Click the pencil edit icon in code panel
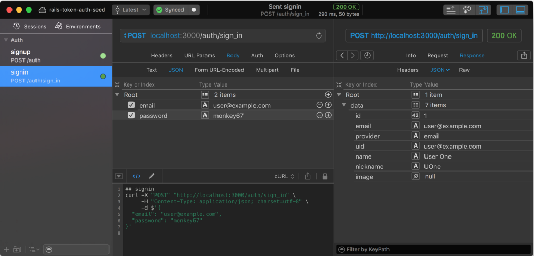This screenshot has height=256, width=534. [x=152, y=176]
